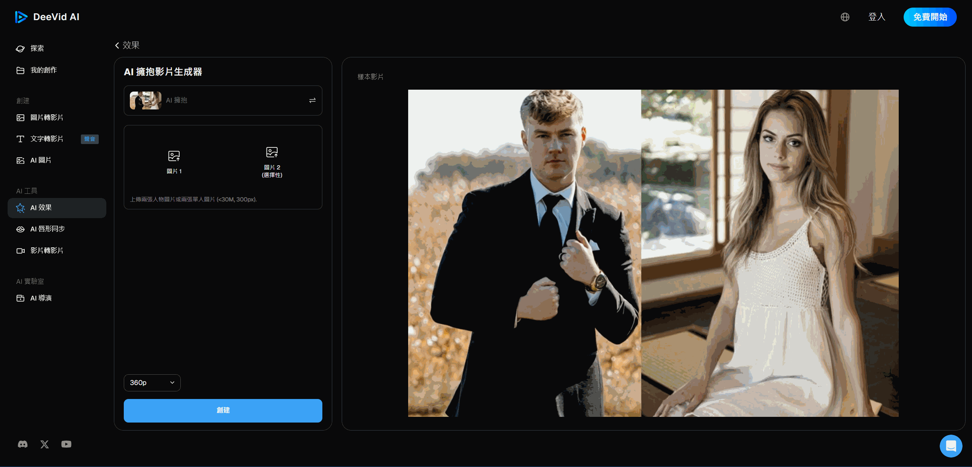Click the 樣本影片 label
The width and height of the screenshot is (972, 467).
click(370, 77)
